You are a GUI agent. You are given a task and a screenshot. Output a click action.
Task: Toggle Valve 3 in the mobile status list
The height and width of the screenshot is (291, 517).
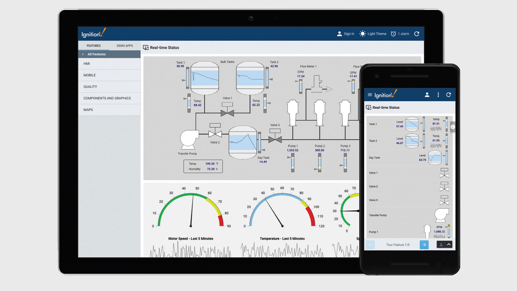[x=444, y=200]
